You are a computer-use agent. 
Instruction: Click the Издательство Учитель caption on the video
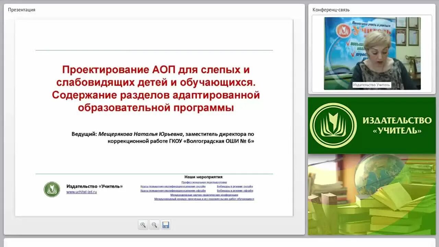(371, 84)
